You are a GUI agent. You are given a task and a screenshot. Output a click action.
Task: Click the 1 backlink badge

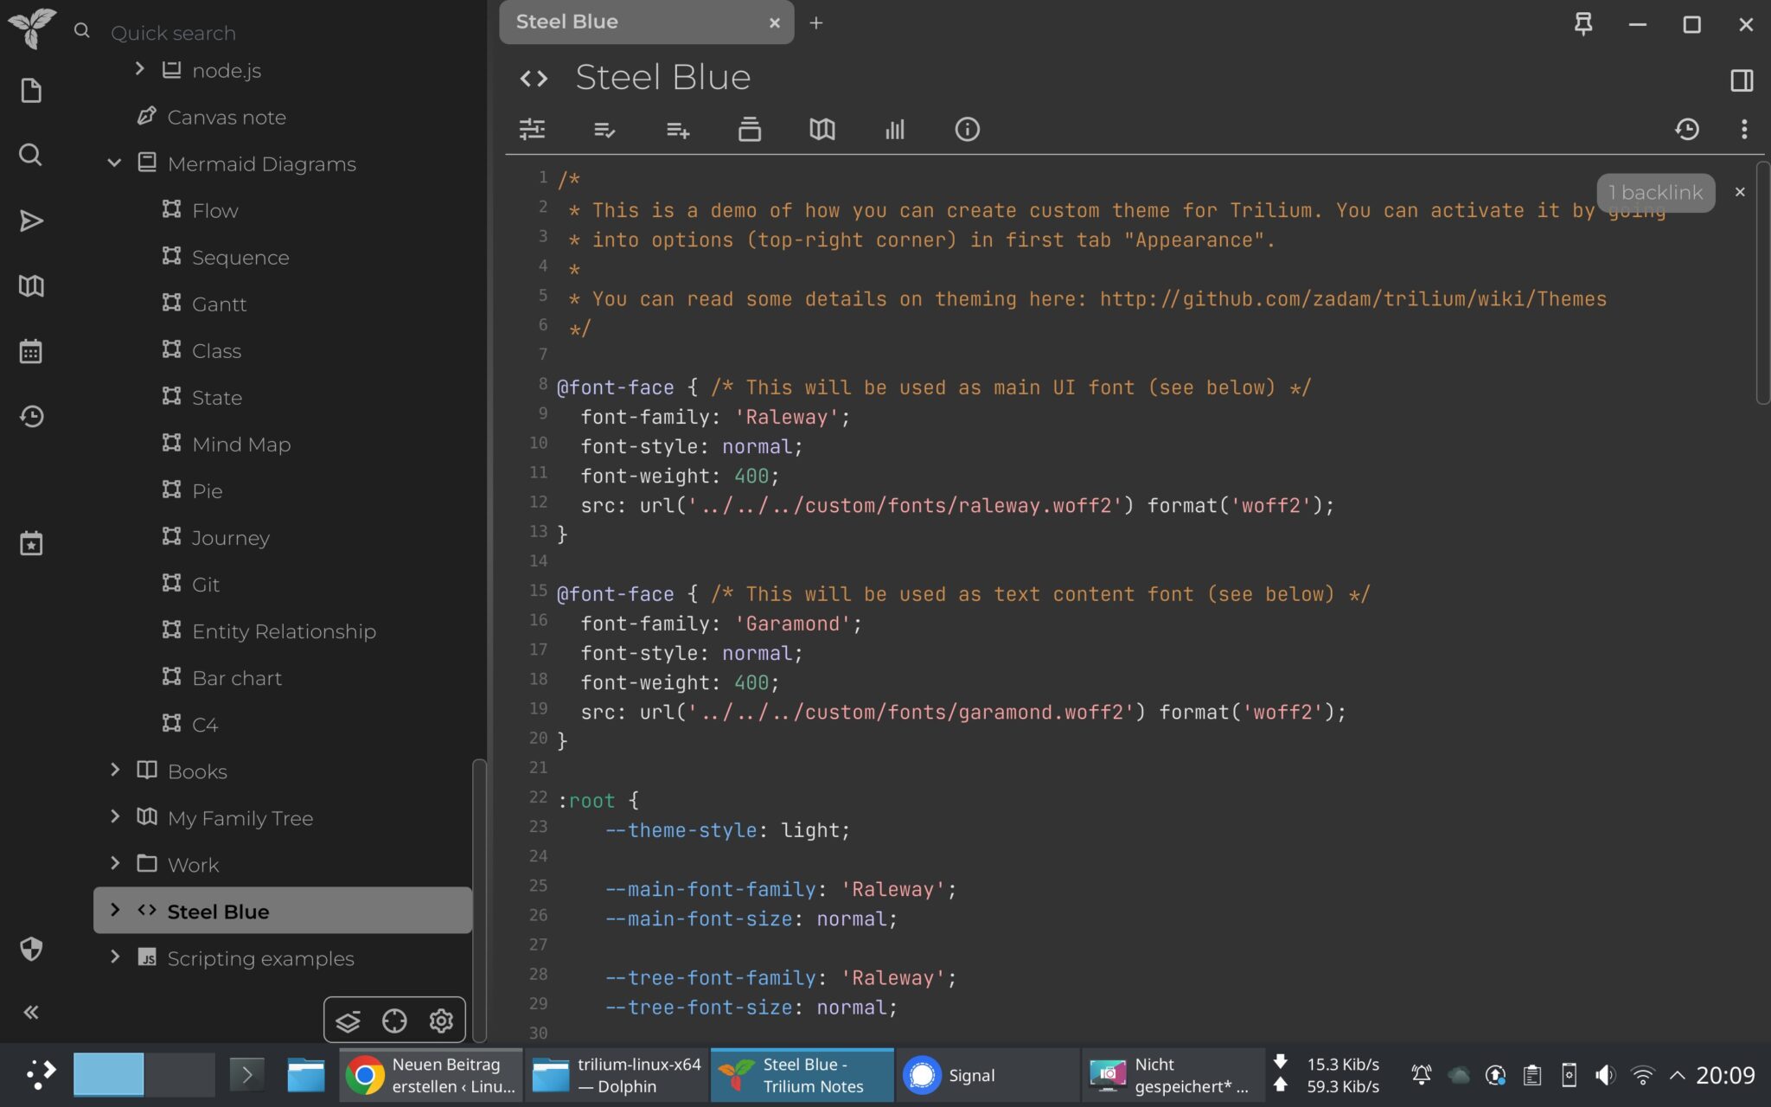coord(1655,192)
